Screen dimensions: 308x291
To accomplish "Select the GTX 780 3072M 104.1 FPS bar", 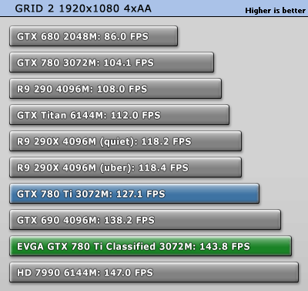I will click(x=112, y=63).
